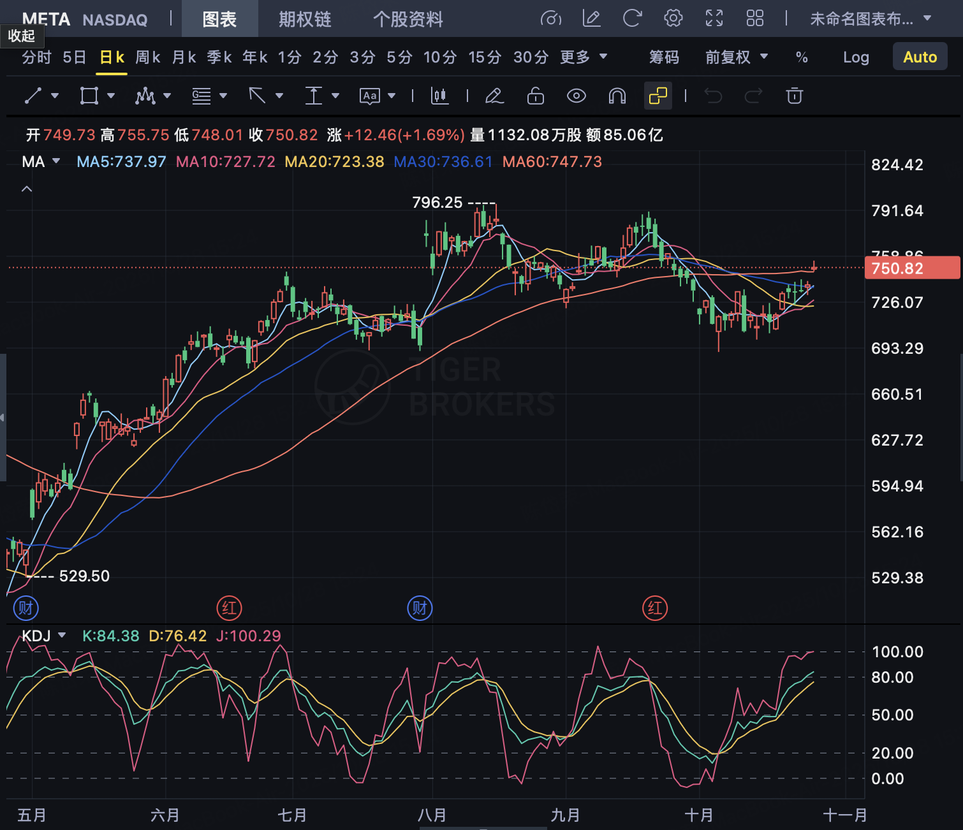Select the Fibonacci levels drawing tool
Image resolution: width=963 pixels, height=830 pixels.
(x=202, y=96)
